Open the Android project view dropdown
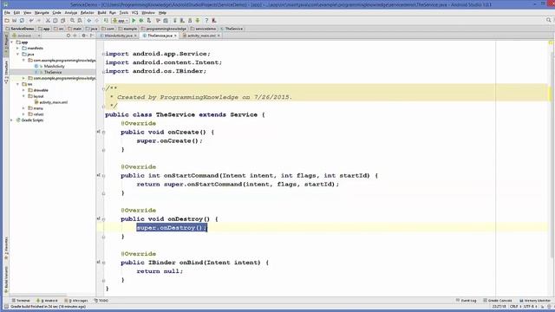The width and height of the screenshot is (555, 312). [26, 36]
